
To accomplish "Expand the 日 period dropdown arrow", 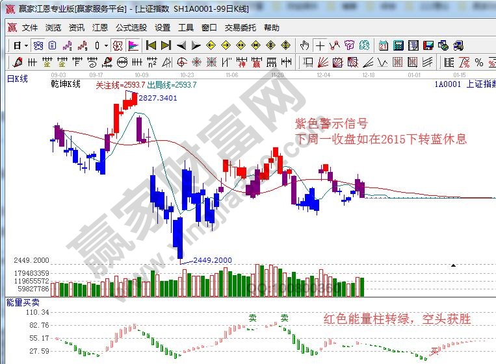I will (26, 45).
